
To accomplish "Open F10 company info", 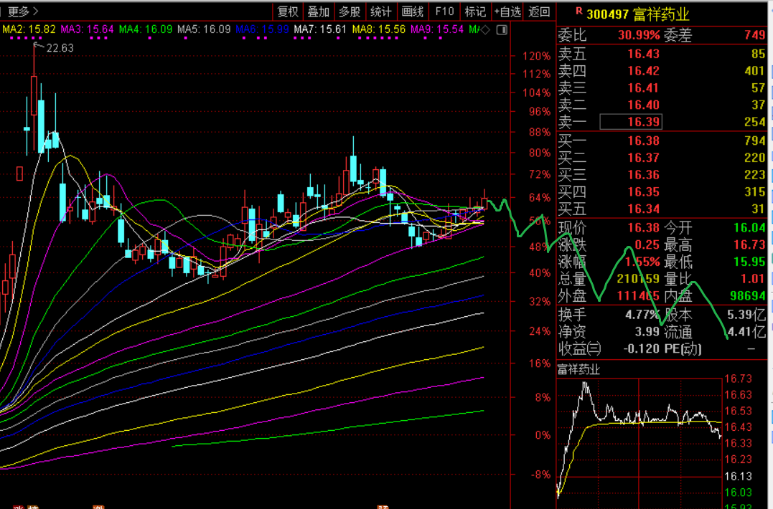I will (x=445, y=11).
